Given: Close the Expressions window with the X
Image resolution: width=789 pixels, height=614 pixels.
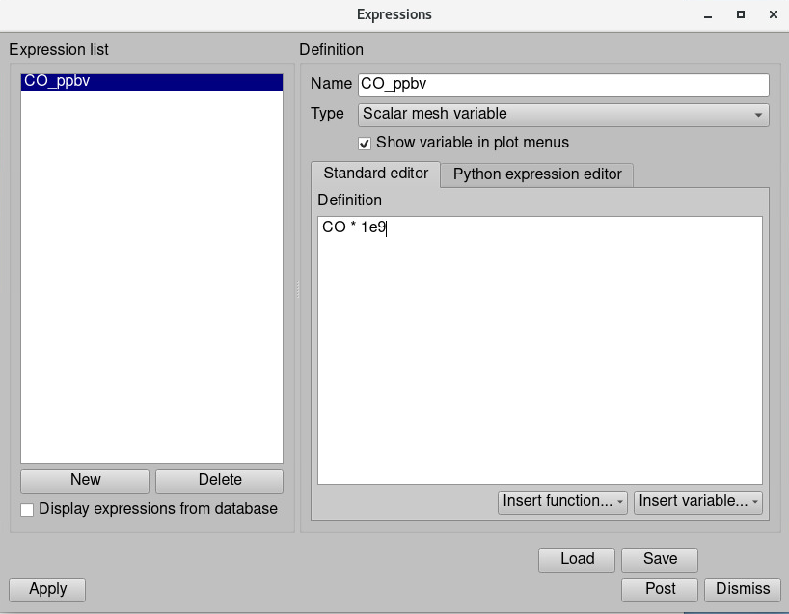Looking at the screenshot, I should (x=773, y=14).
